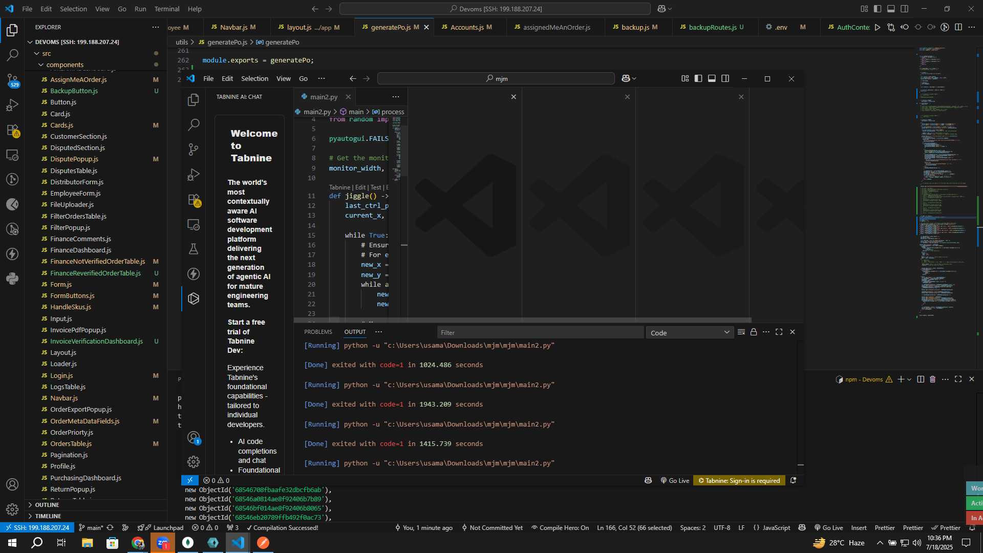The width and height of the screenshot is (983, 553).
Task: Open the terminal launch profile dropdown arrow
Action: pos(909,379)
